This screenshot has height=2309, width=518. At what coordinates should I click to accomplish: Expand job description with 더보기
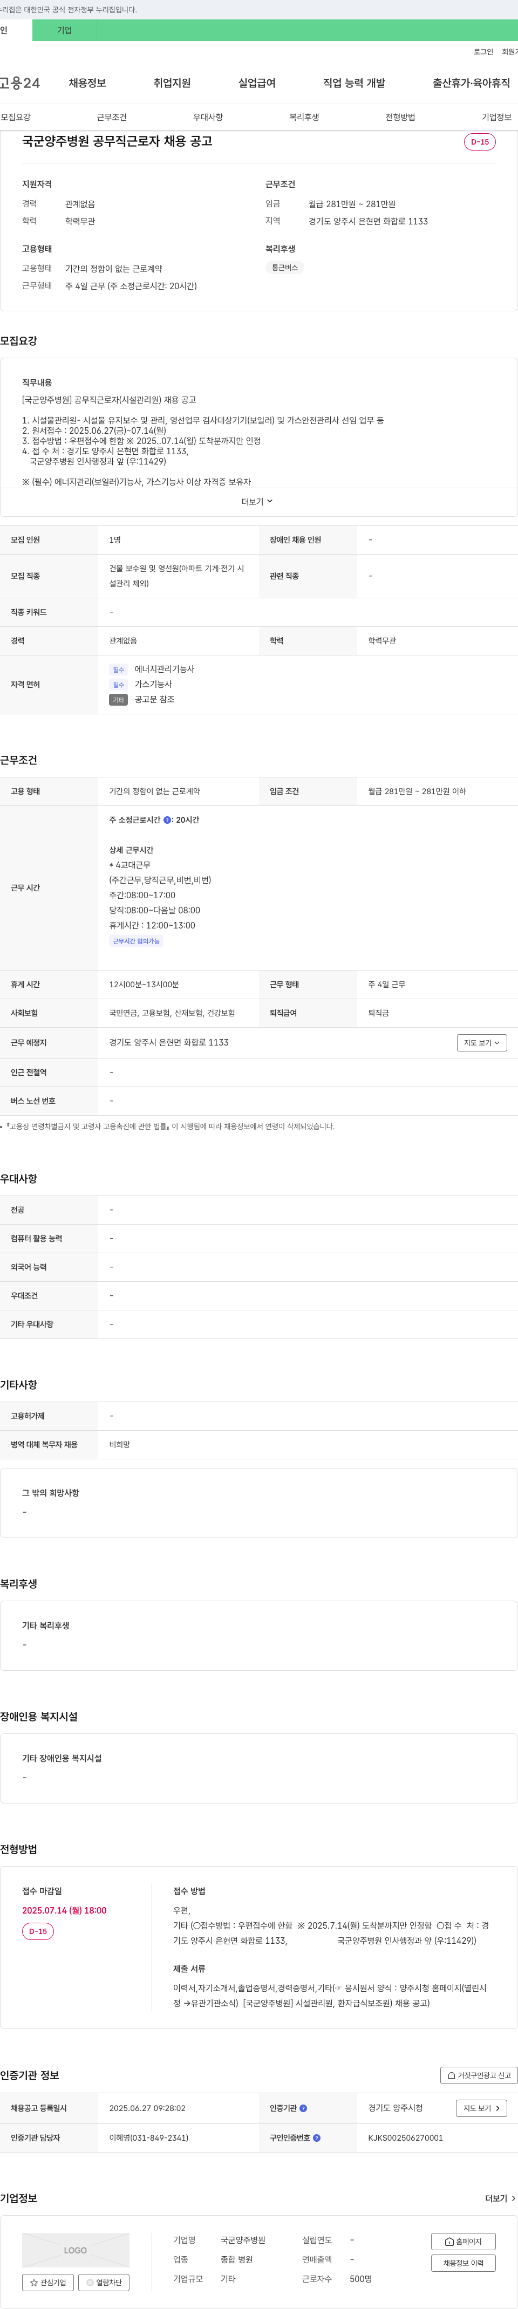pos(257,502)
